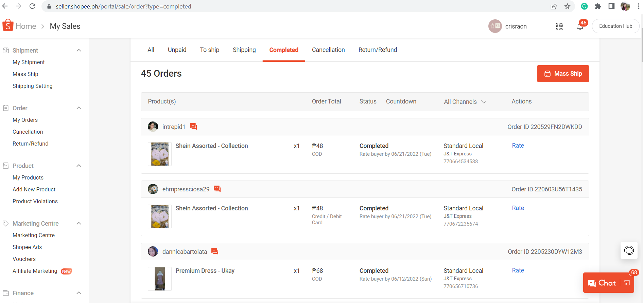Click the chat icon beside ehmpressciosa29
Viewport: 643px width, 303px height.
pos(217,189)
